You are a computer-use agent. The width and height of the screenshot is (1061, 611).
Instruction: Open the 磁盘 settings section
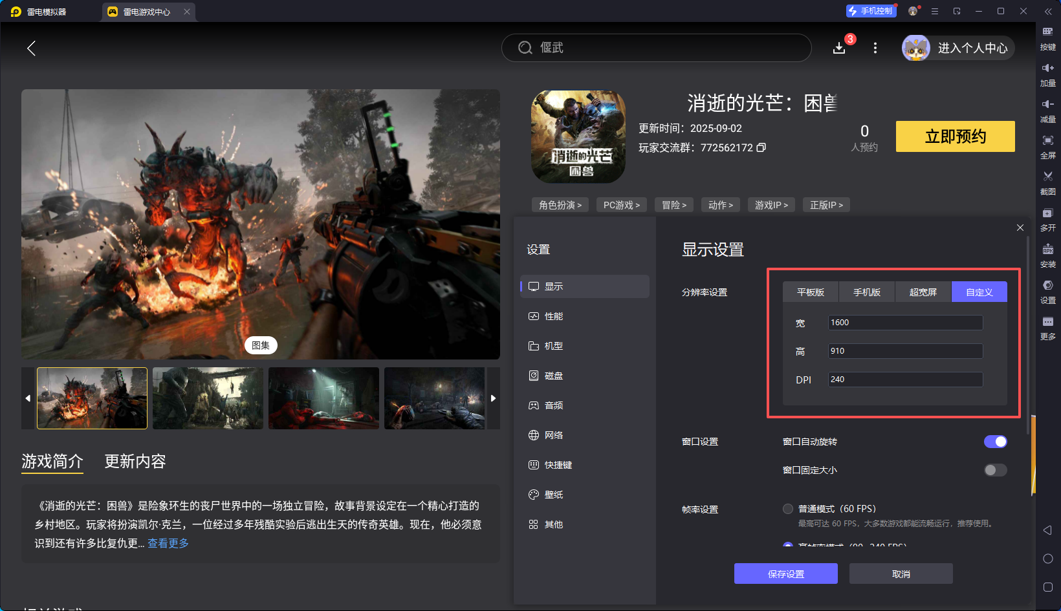point(585,376)
